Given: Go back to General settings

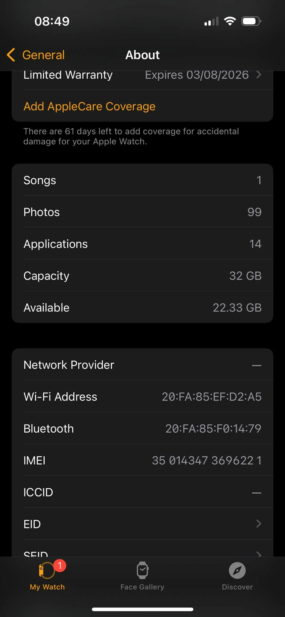Looking at the screenshot, I should tap(43, 55).
